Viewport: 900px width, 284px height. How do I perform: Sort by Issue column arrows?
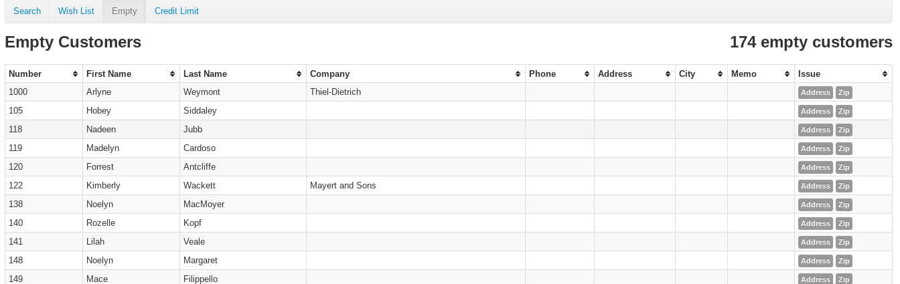885,74
